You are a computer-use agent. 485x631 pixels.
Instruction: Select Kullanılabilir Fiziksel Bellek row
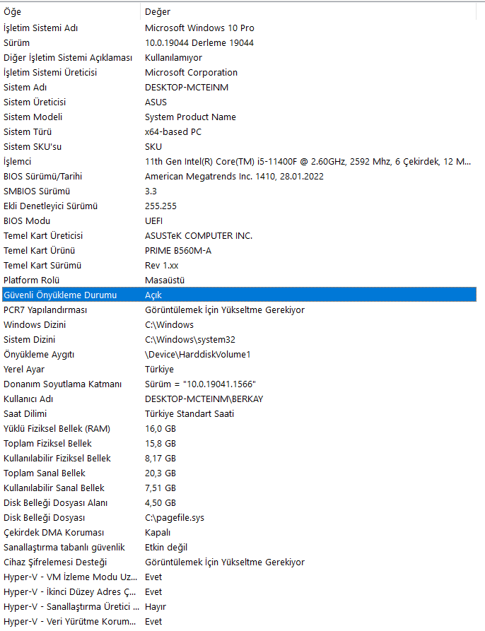click(x=239, y=459)
